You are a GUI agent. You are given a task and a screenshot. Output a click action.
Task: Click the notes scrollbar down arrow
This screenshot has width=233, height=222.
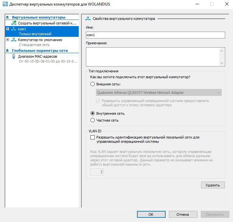[x=222, y=63]
